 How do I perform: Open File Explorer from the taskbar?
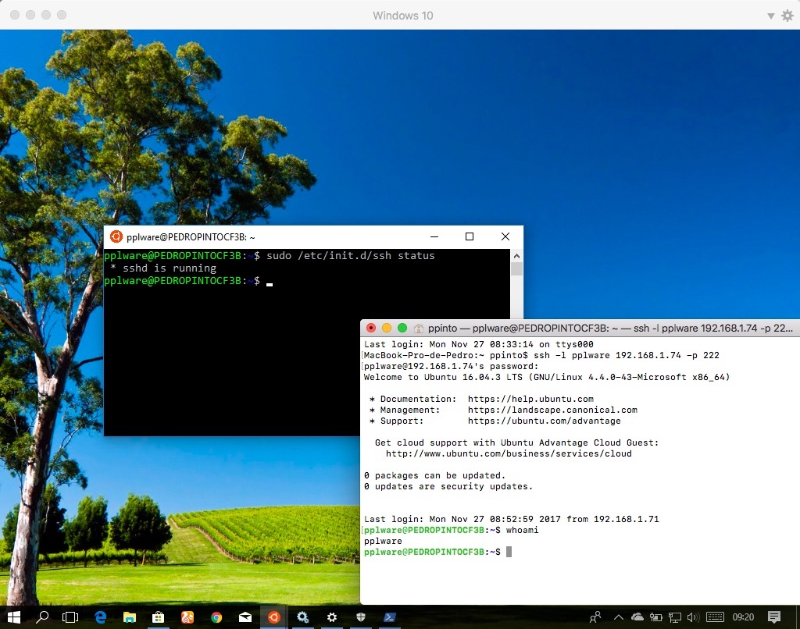pos(129,617)
